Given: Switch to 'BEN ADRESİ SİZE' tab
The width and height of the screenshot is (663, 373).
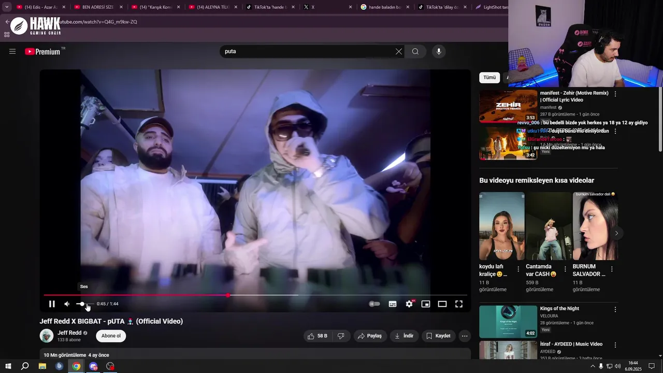Looking at the screenshot, I should (x=98, y=7).
